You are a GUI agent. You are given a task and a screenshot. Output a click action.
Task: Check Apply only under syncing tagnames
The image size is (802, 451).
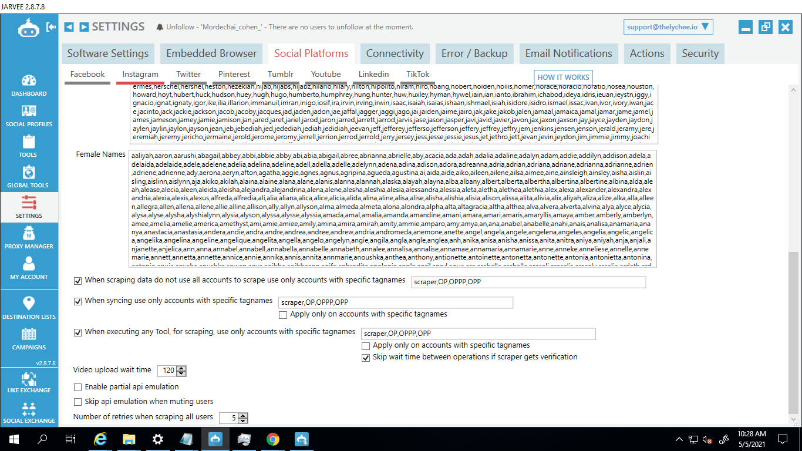tap(283, 315)
